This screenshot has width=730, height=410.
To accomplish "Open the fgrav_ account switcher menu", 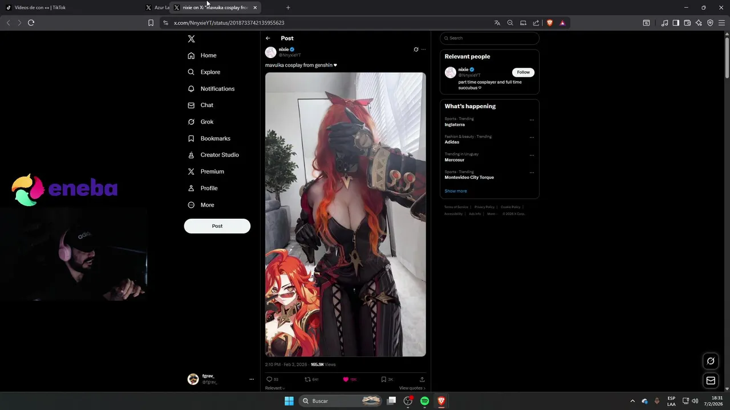I will (x=221, y=379).
